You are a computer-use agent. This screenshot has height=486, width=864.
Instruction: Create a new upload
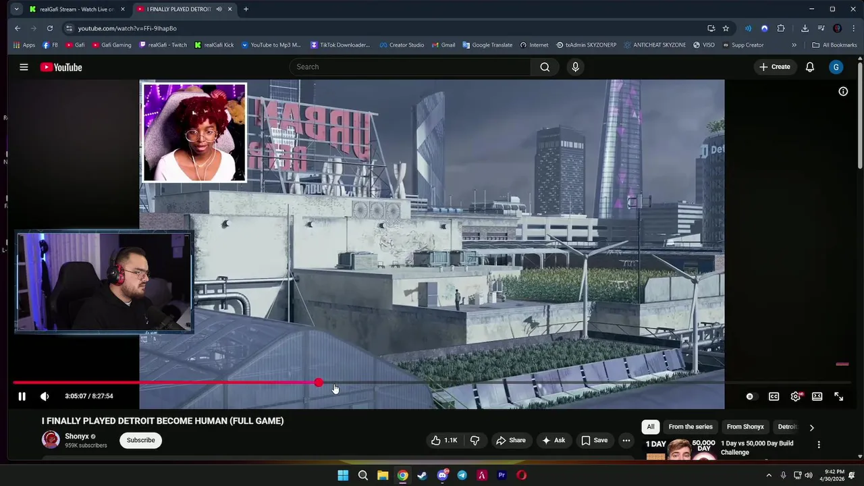point(775,67)
